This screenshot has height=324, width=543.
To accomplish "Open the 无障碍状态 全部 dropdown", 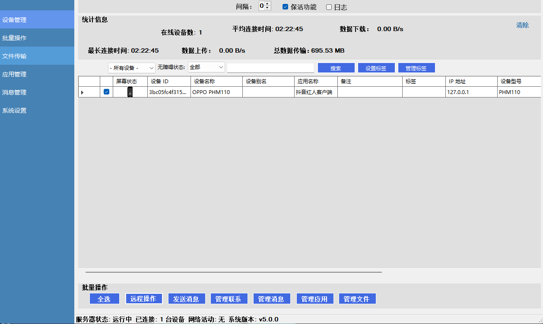I will pos(206,67).
